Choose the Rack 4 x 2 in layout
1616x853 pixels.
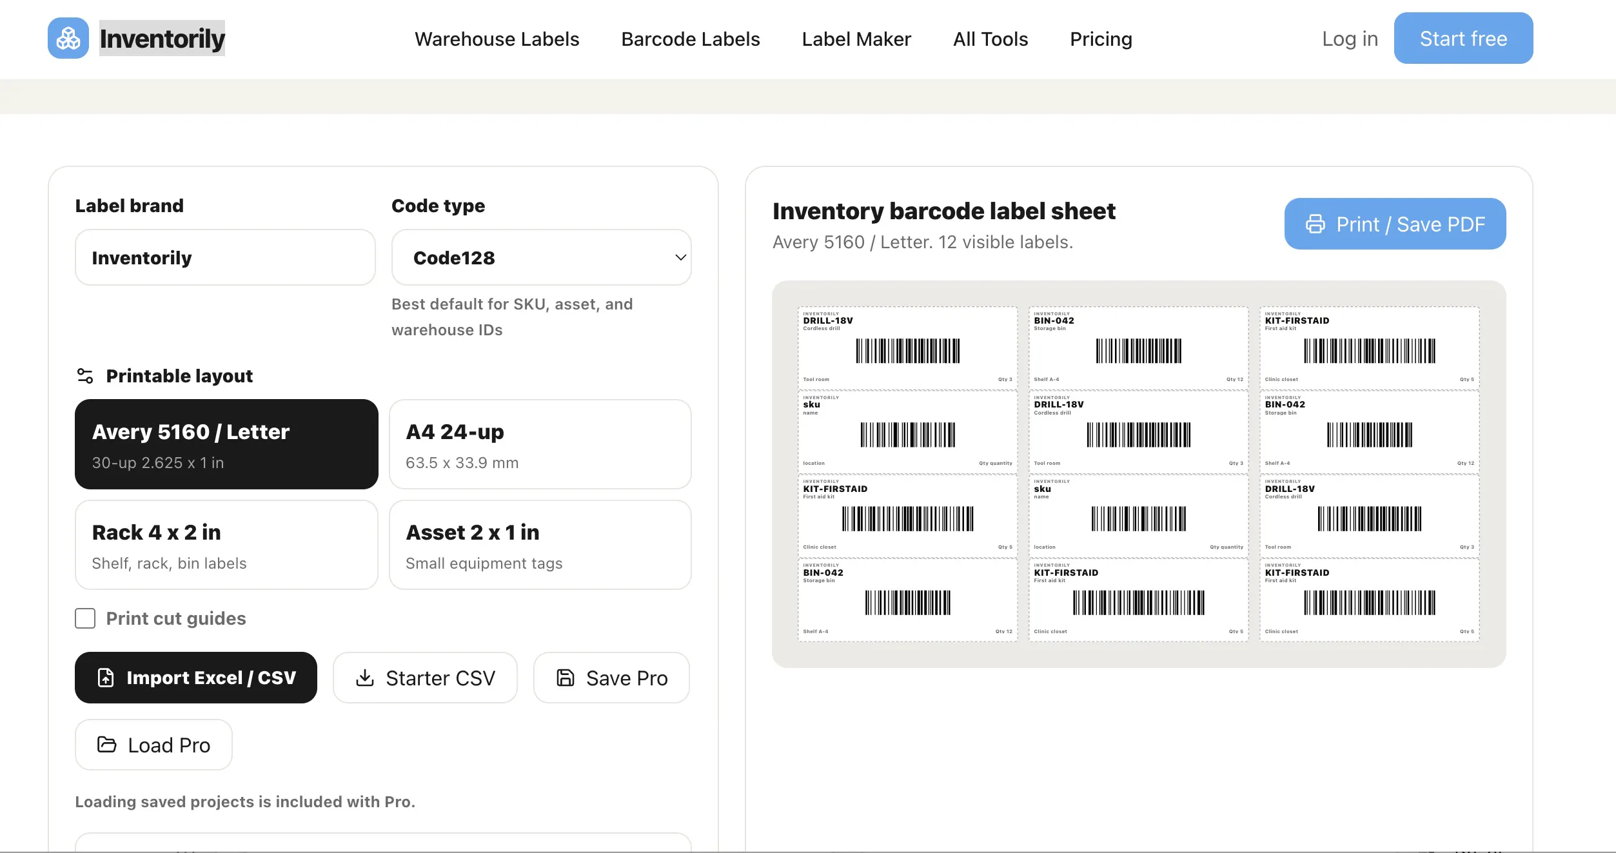(x=226, y=545)
